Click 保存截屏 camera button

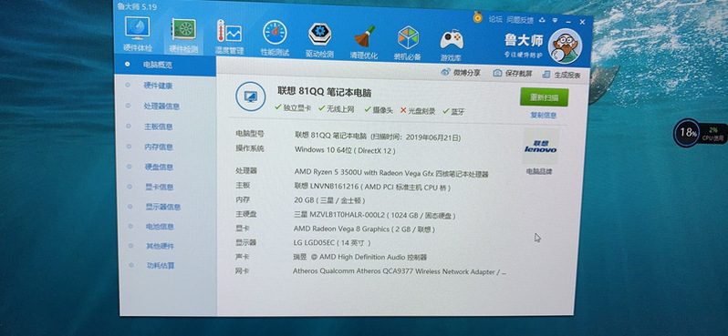pyautogui.click(x=513, y=73)
